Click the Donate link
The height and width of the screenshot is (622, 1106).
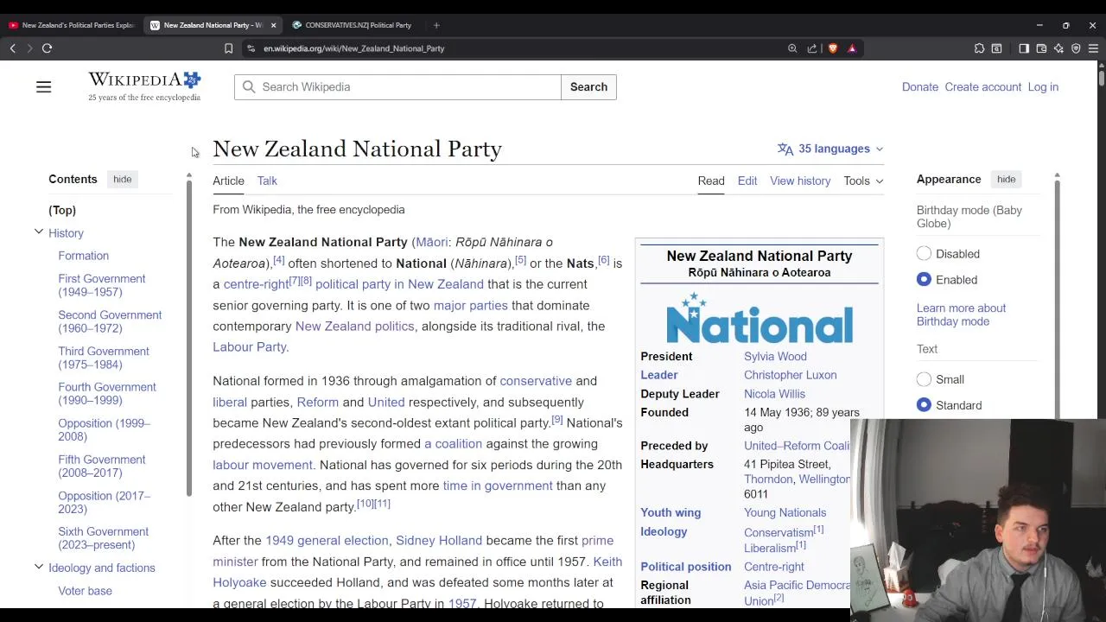point(920,87)
